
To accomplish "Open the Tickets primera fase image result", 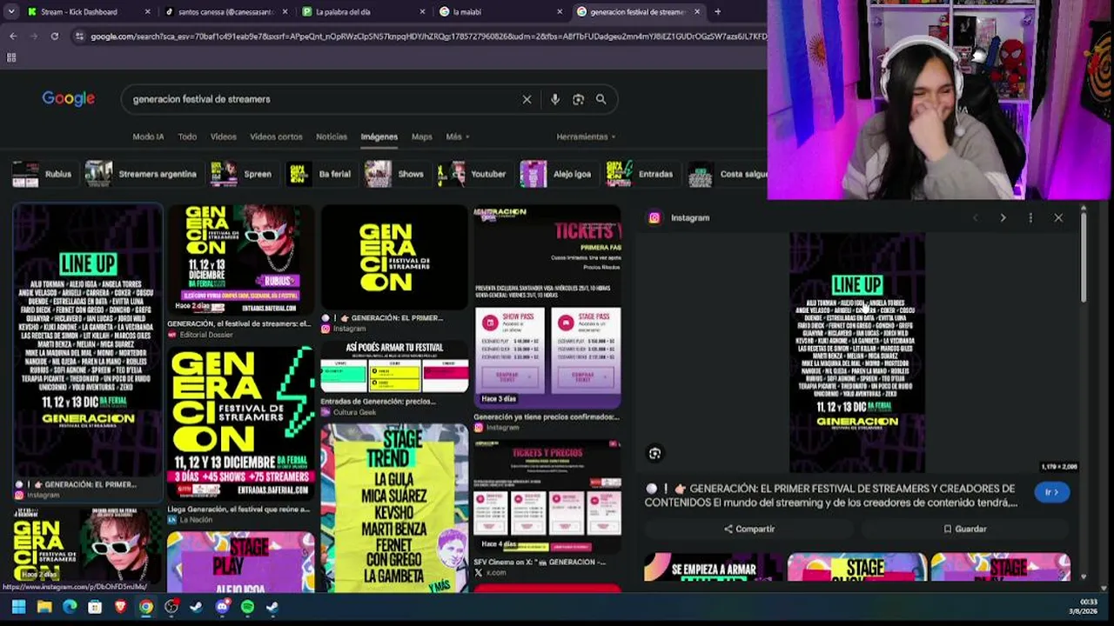I will click(x=547, y=307).
